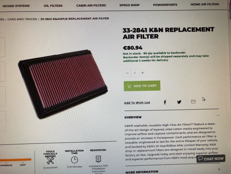The width and height of the screenshot is (231, 174).
Task: Decrease quantity with the minus button
Action: pyautogui.click(x=127, y=73)
